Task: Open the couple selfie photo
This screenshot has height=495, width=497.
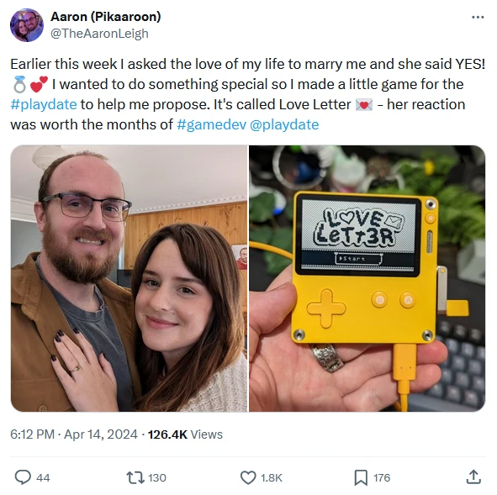Action: point(129,278)
